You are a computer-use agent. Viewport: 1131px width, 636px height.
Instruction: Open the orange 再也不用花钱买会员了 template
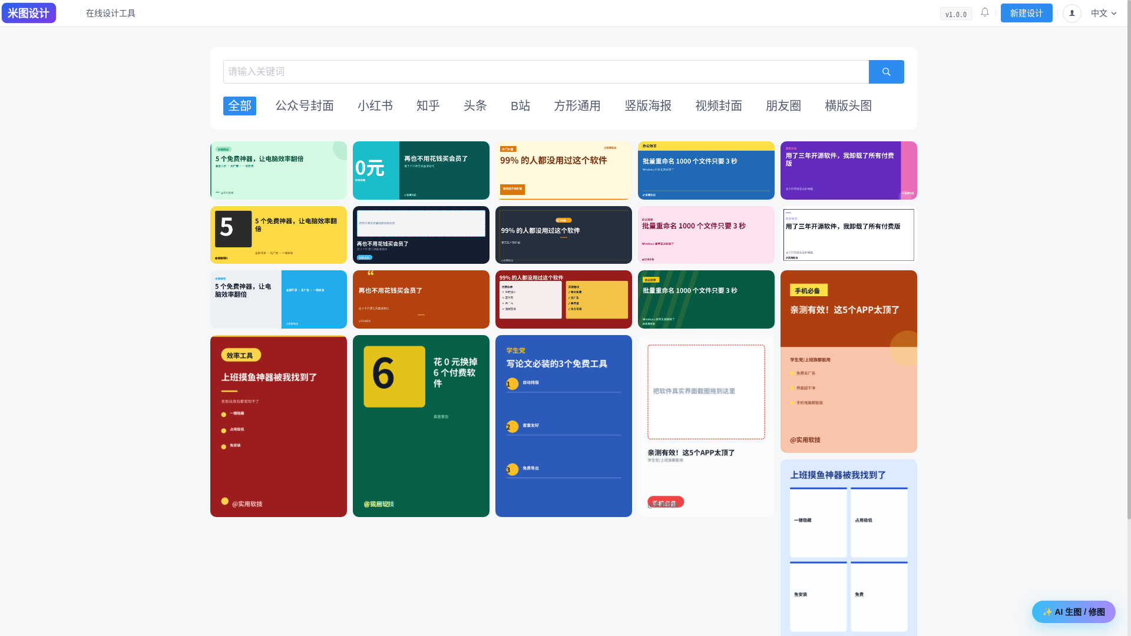coord(421,299)
